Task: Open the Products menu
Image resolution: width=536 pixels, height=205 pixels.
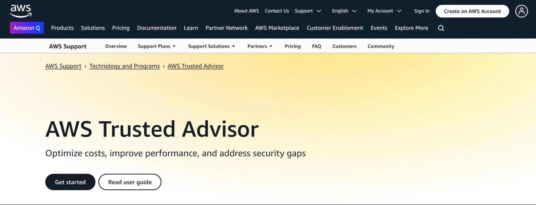Action: (x=62, y=28)
